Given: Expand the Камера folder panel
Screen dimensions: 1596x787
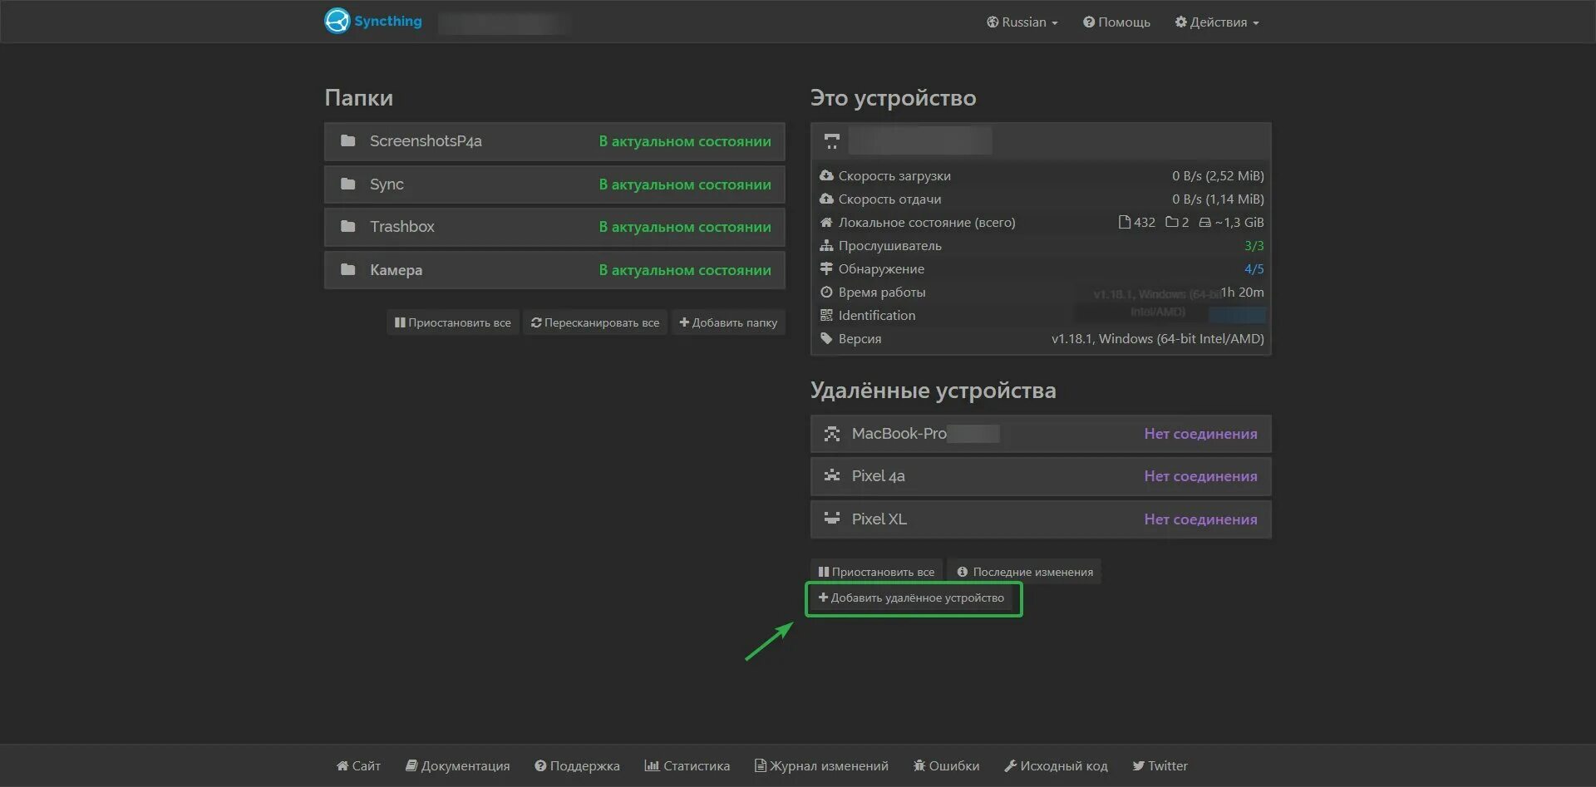Looking at the screenshot, I should 554,270.
